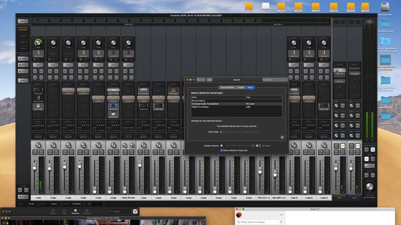This screenshot has height=225, width=401.
Task: Open first orange folder icon on desktop top row
Action: tap(249, 7)
